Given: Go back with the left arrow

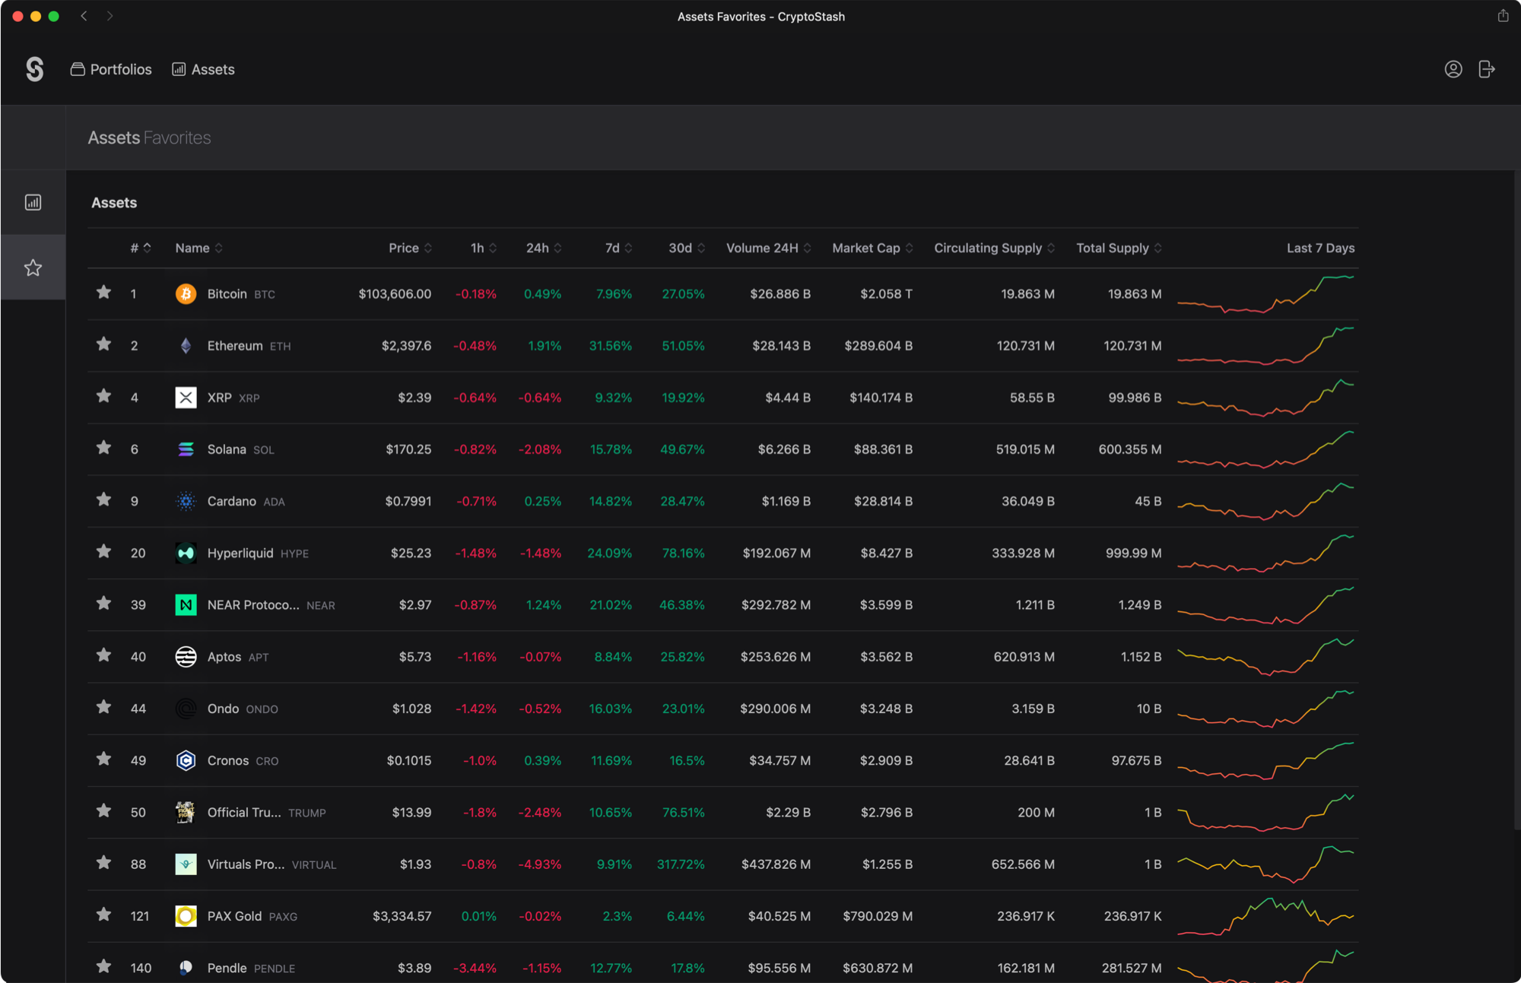Looking at the screenshot, I should coord(84,16).
